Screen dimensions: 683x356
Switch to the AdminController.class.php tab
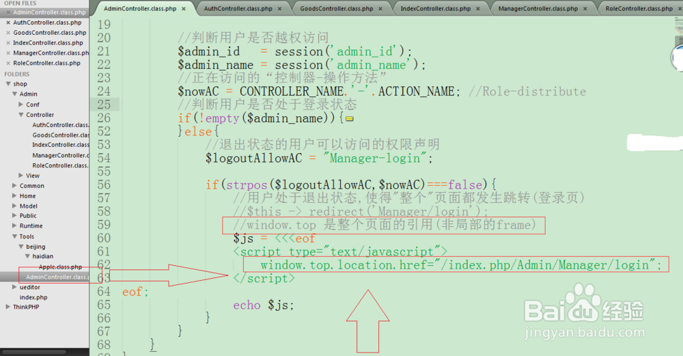(140, 9)
